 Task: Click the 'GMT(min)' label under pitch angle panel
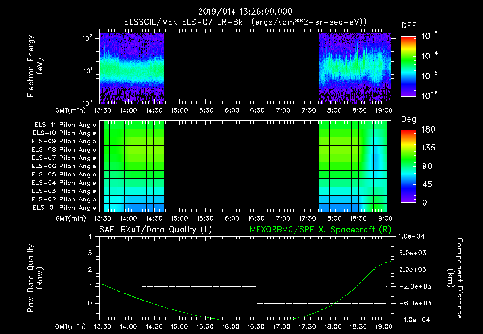click(71, 218)
